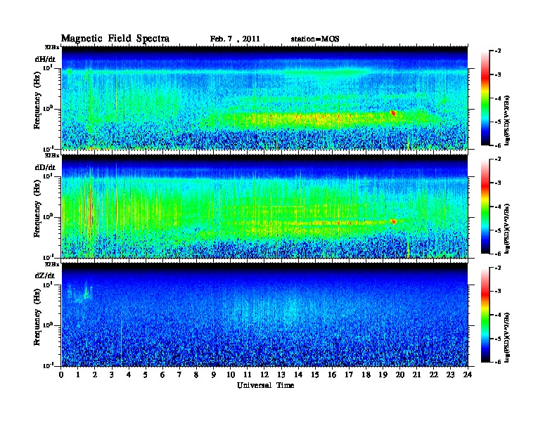Click the colorbar beside the dH/dt panel
557x430 pixels.
pyautogui.click(x=485, y=98)
